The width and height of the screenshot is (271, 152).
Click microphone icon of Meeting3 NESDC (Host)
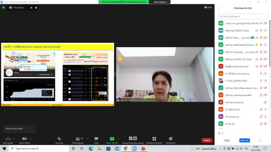[x=261, y=30]
